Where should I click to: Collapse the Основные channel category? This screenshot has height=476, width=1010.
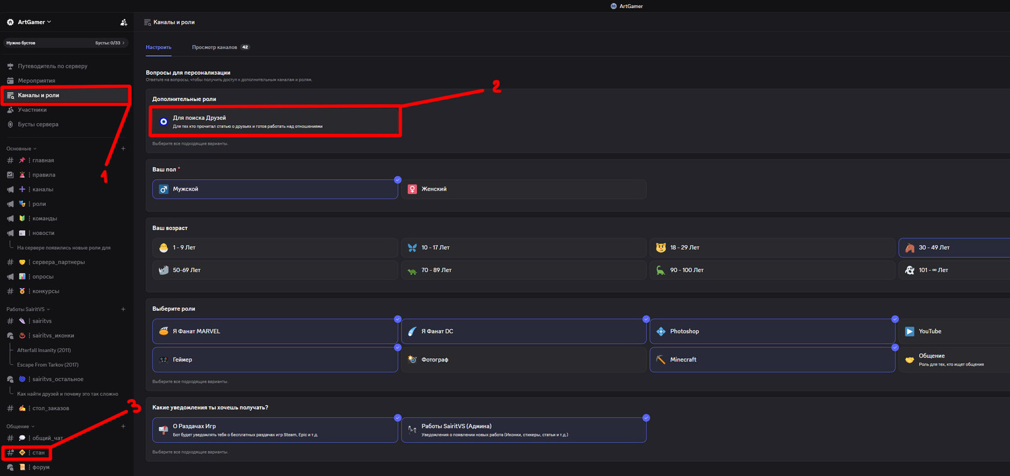[x=21, y=148]
